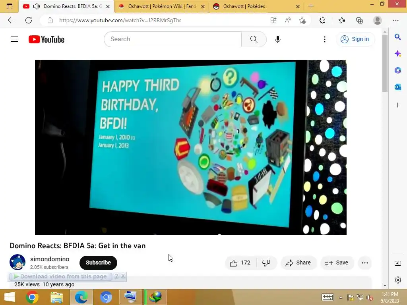Close the download video bar
Viewport: 407px width, 305px height.
coord(123,276)
